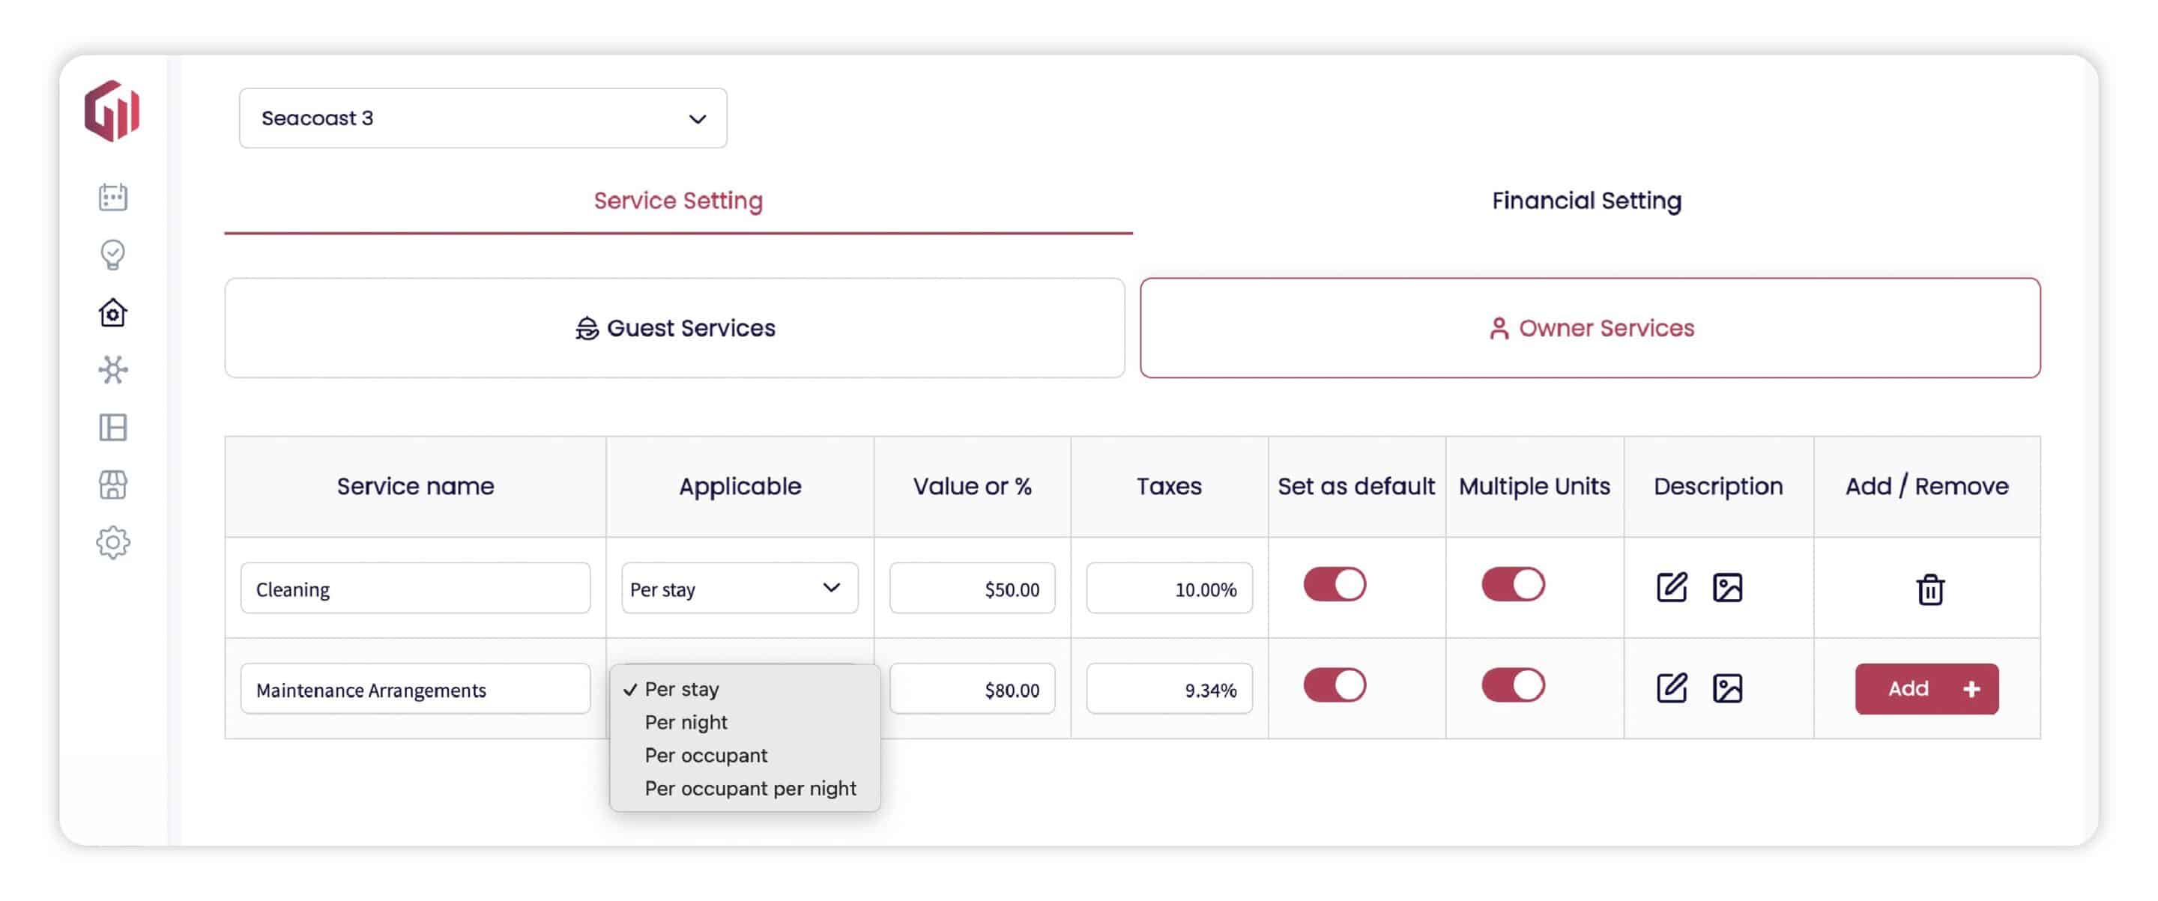Click the layout panel icon in sidebar
This screenshot has width=2158, height=901.
coord(113,428)
